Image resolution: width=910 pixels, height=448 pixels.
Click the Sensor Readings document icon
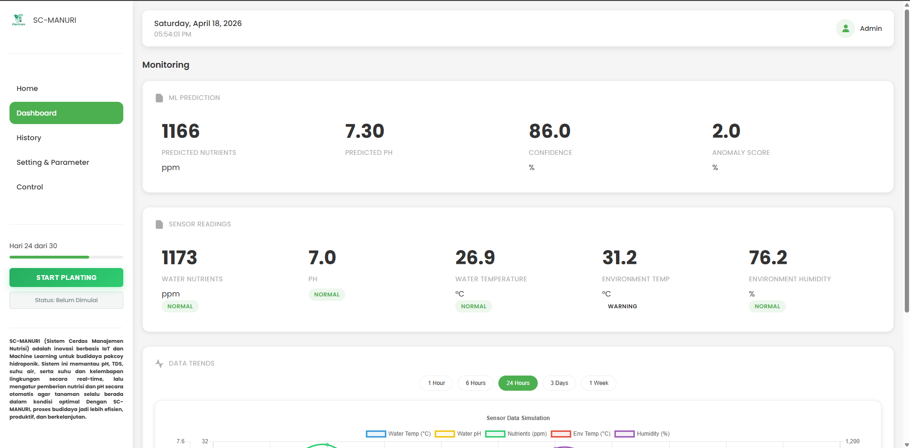point(159,224)
